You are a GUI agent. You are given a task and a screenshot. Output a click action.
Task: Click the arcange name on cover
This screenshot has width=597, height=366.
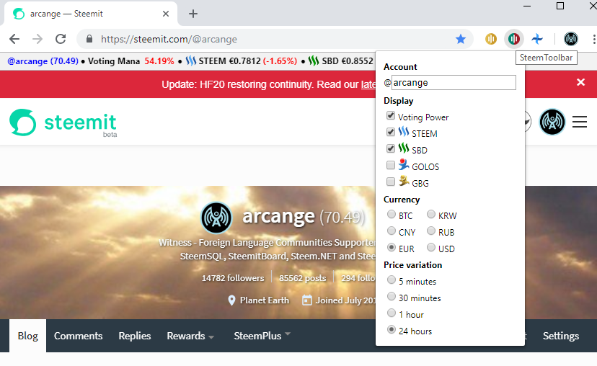click(x=279, y=216)
